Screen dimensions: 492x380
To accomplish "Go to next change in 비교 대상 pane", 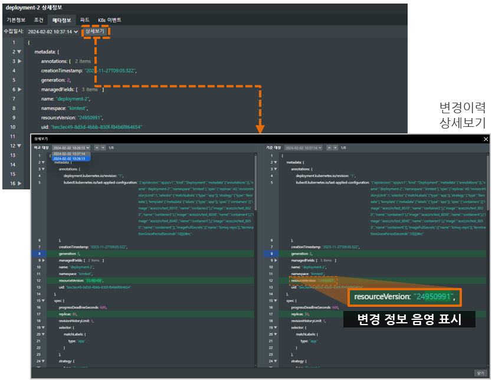I will (103, 148).
